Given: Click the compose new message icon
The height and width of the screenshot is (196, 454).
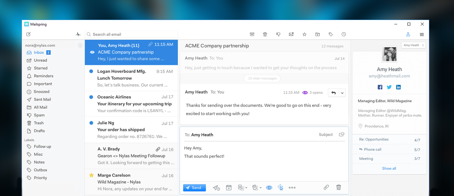Looking at the screenshot, I should [x=29, y=34].
